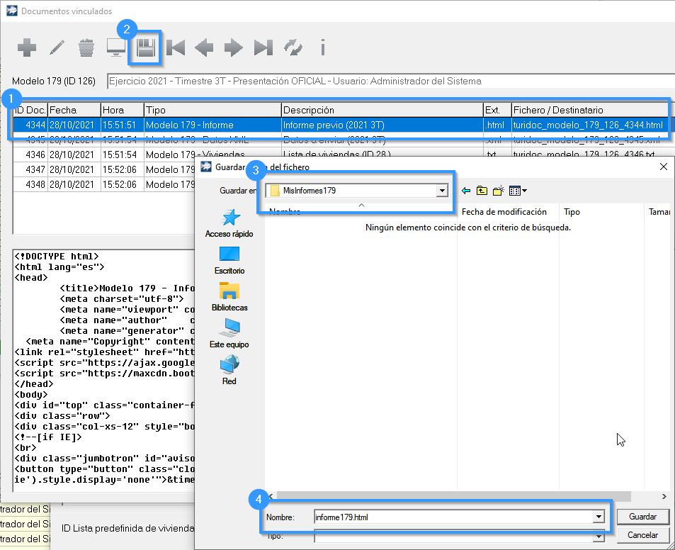675x550 pixels.
Task: Go up one folder level icon
Action: pos(482,191)
